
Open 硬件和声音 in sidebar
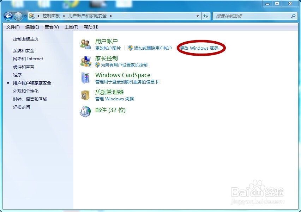point(24,67)
